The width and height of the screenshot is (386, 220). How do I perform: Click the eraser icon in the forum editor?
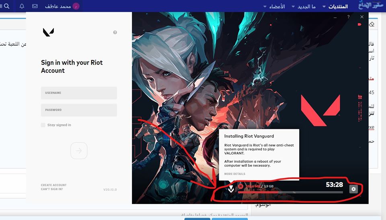[372, 24]
